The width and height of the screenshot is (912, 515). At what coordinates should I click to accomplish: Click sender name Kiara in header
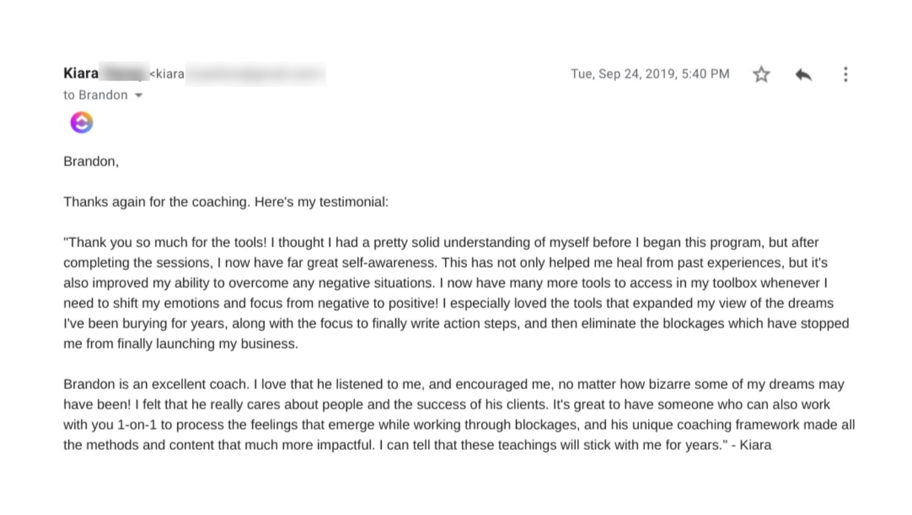click(81, 74)
